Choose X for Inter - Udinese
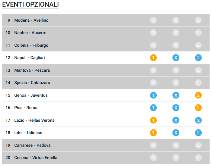Image resolution: width=212 pixels, height=166 pixels. click(176, 133)
